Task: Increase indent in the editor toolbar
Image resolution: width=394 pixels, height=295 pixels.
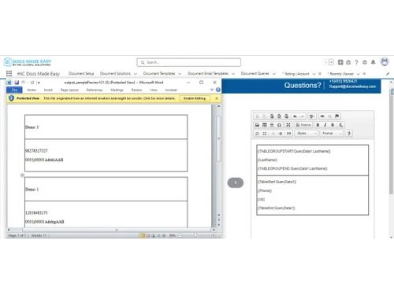Action: click(x=281, y=134)
